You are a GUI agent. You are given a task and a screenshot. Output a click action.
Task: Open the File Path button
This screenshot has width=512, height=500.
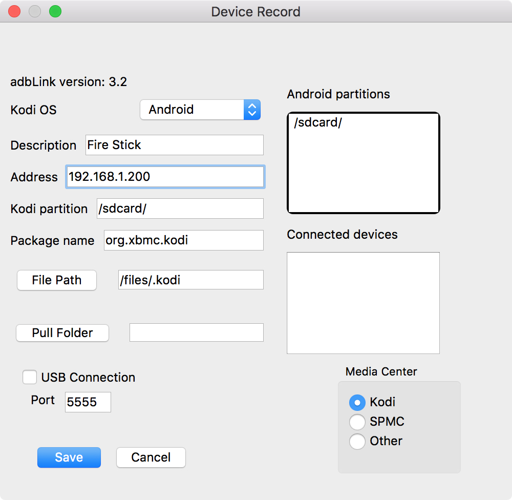[57, 280]
